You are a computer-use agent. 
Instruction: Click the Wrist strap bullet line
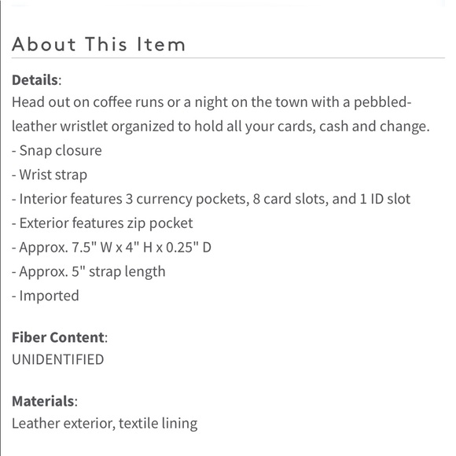click(x=50, y=175)
